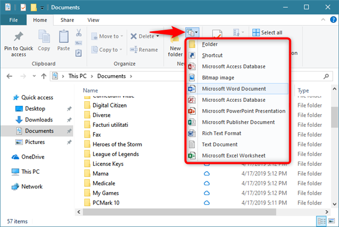Image resolution: width=339 pixels, height=227 pixels.
Task: Click quick access toolbar new folder icon
Action: (x=33, y=7)
